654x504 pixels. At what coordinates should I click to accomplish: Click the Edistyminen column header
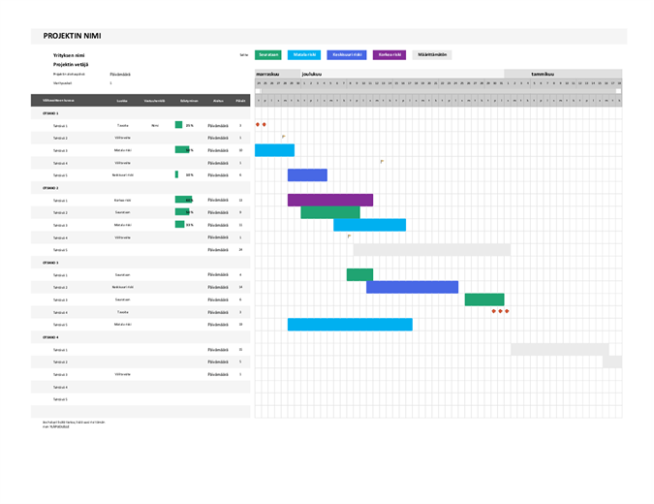pyautogui.click(x=189, y=101)
